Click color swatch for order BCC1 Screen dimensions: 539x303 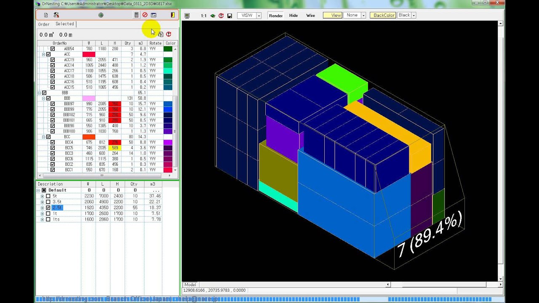168,170
